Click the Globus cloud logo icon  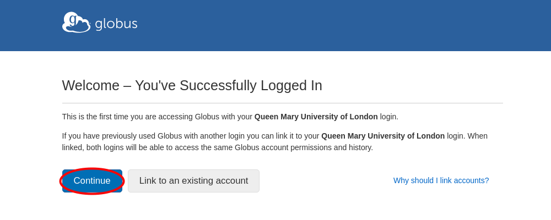point(76,23)
